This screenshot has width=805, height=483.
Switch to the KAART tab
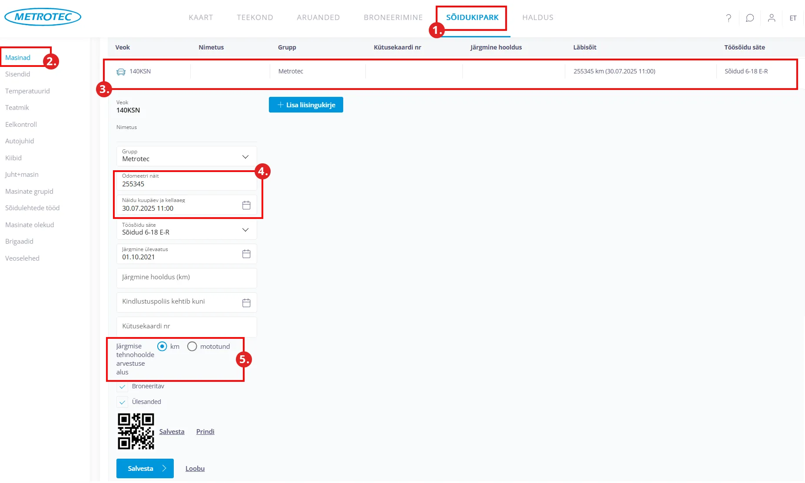point(201,17)
